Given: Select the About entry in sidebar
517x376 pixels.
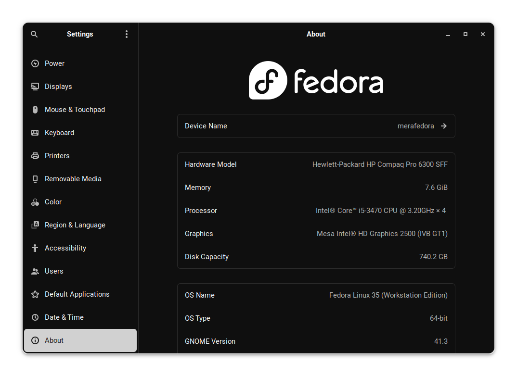Looking at the screenshot, I should [x=80, y=340].
